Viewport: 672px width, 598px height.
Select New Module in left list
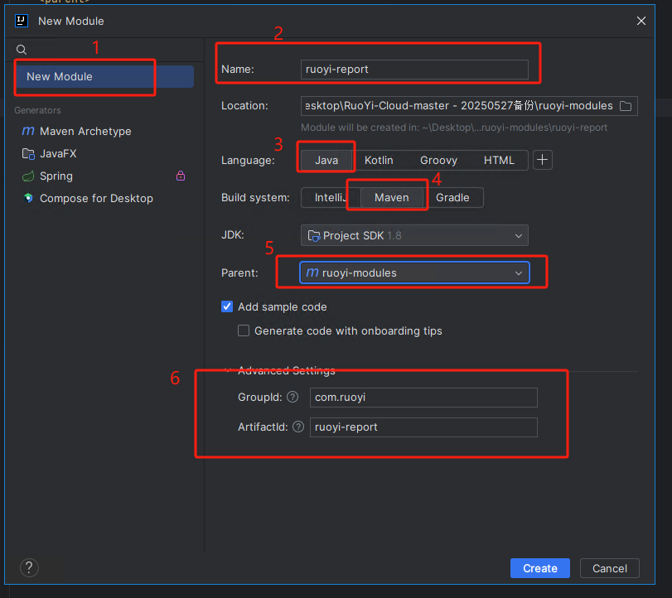pyautogui.click(x=104, y=77)
